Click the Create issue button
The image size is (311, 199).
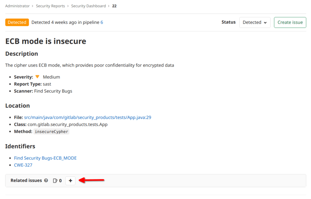pos(290,22)
